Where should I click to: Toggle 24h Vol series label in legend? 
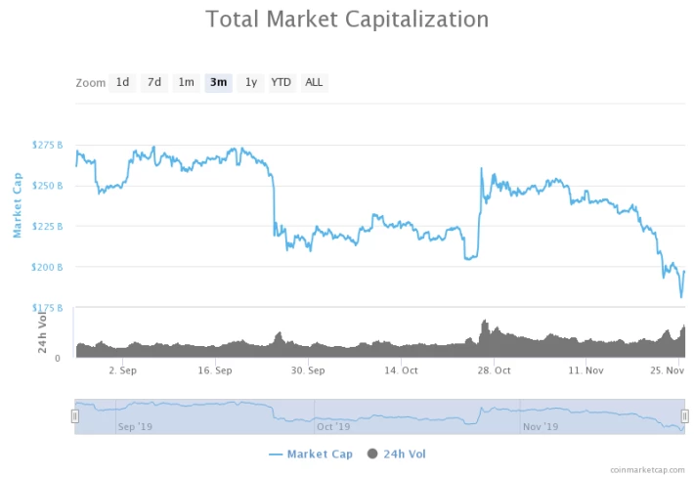click(405, 454)
